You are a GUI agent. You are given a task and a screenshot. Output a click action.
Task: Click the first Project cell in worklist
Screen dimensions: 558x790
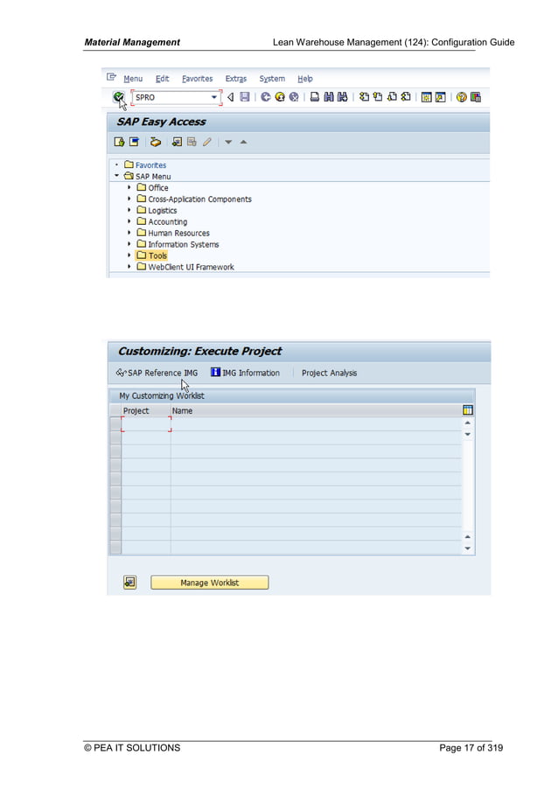coord(146,424)
